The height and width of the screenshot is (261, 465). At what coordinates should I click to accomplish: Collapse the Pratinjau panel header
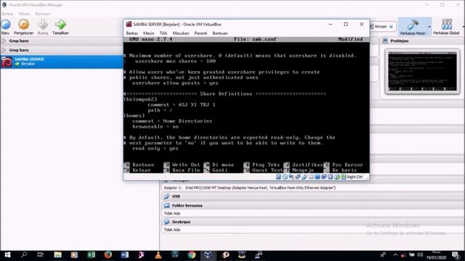[421, 41]
